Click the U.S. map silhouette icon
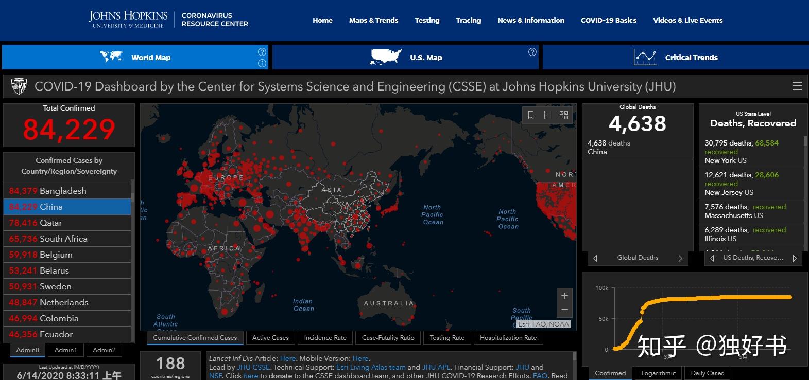This screenshot has width=809, height=380. pos(386,57)
